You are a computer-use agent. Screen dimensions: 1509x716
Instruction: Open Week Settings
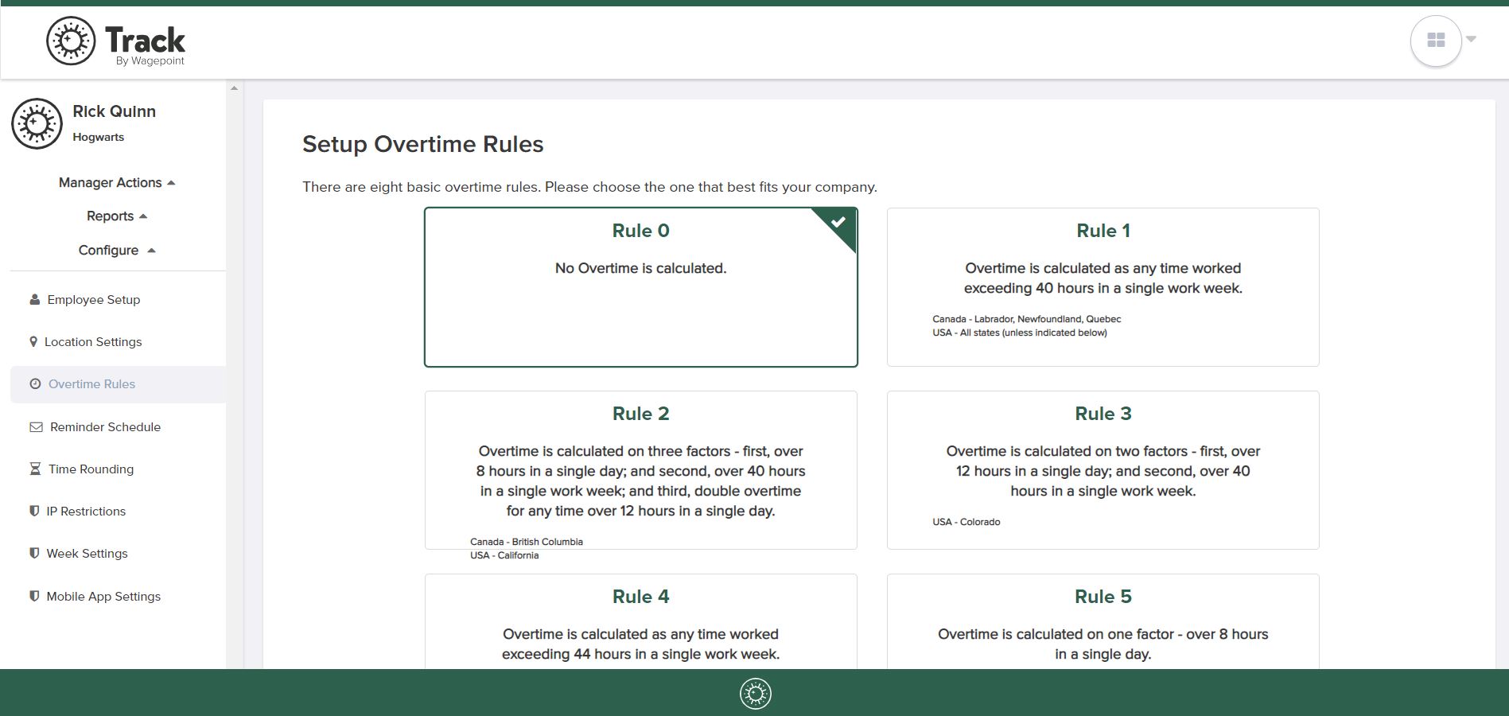click(x=87, y=554)
